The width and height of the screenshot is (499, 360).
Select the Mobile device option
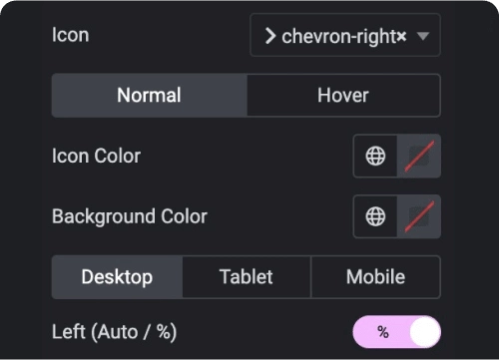[376, 277]
